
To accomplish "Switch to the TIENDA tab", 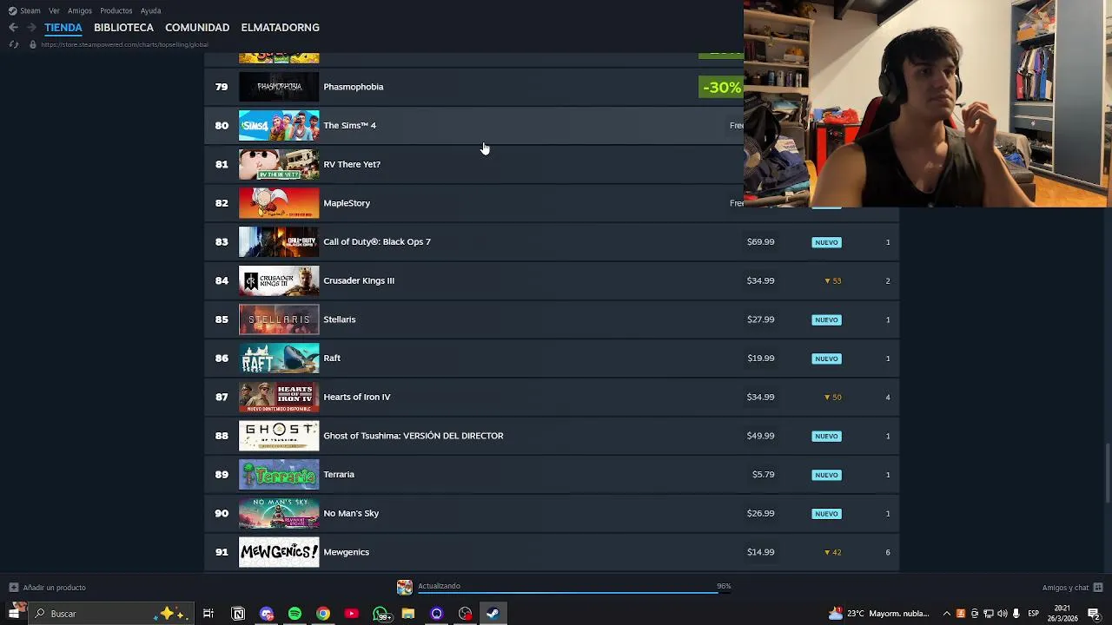I will (x=63, y=28).
